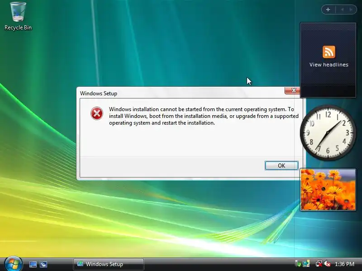Click the muted volume tray icon

pyautogui.click(x=327, y=264)
